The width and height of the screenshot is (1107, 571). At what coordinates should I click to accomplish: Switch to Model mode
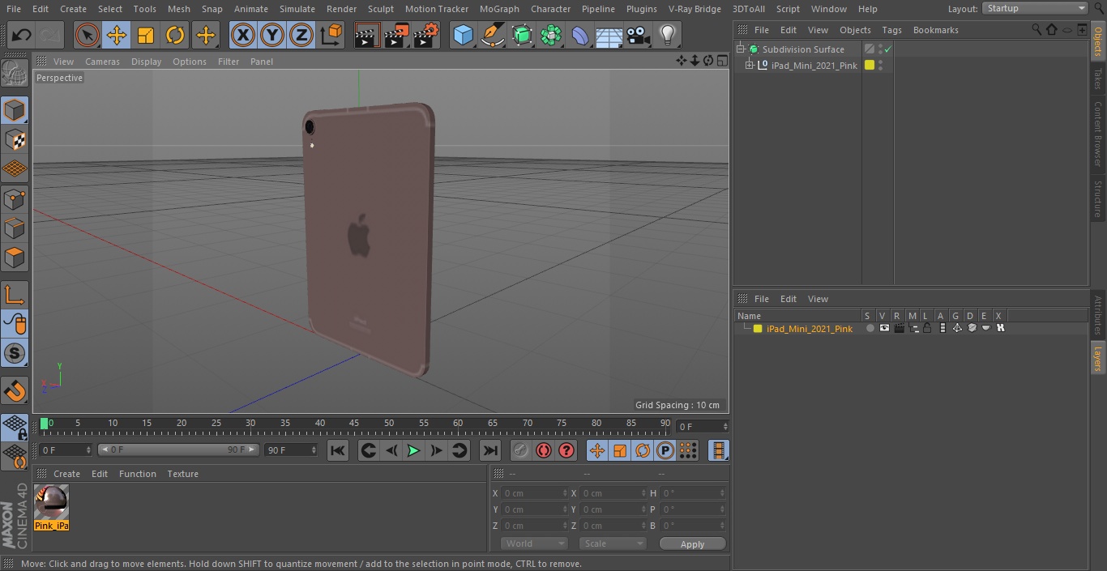(x=15, y=110)
